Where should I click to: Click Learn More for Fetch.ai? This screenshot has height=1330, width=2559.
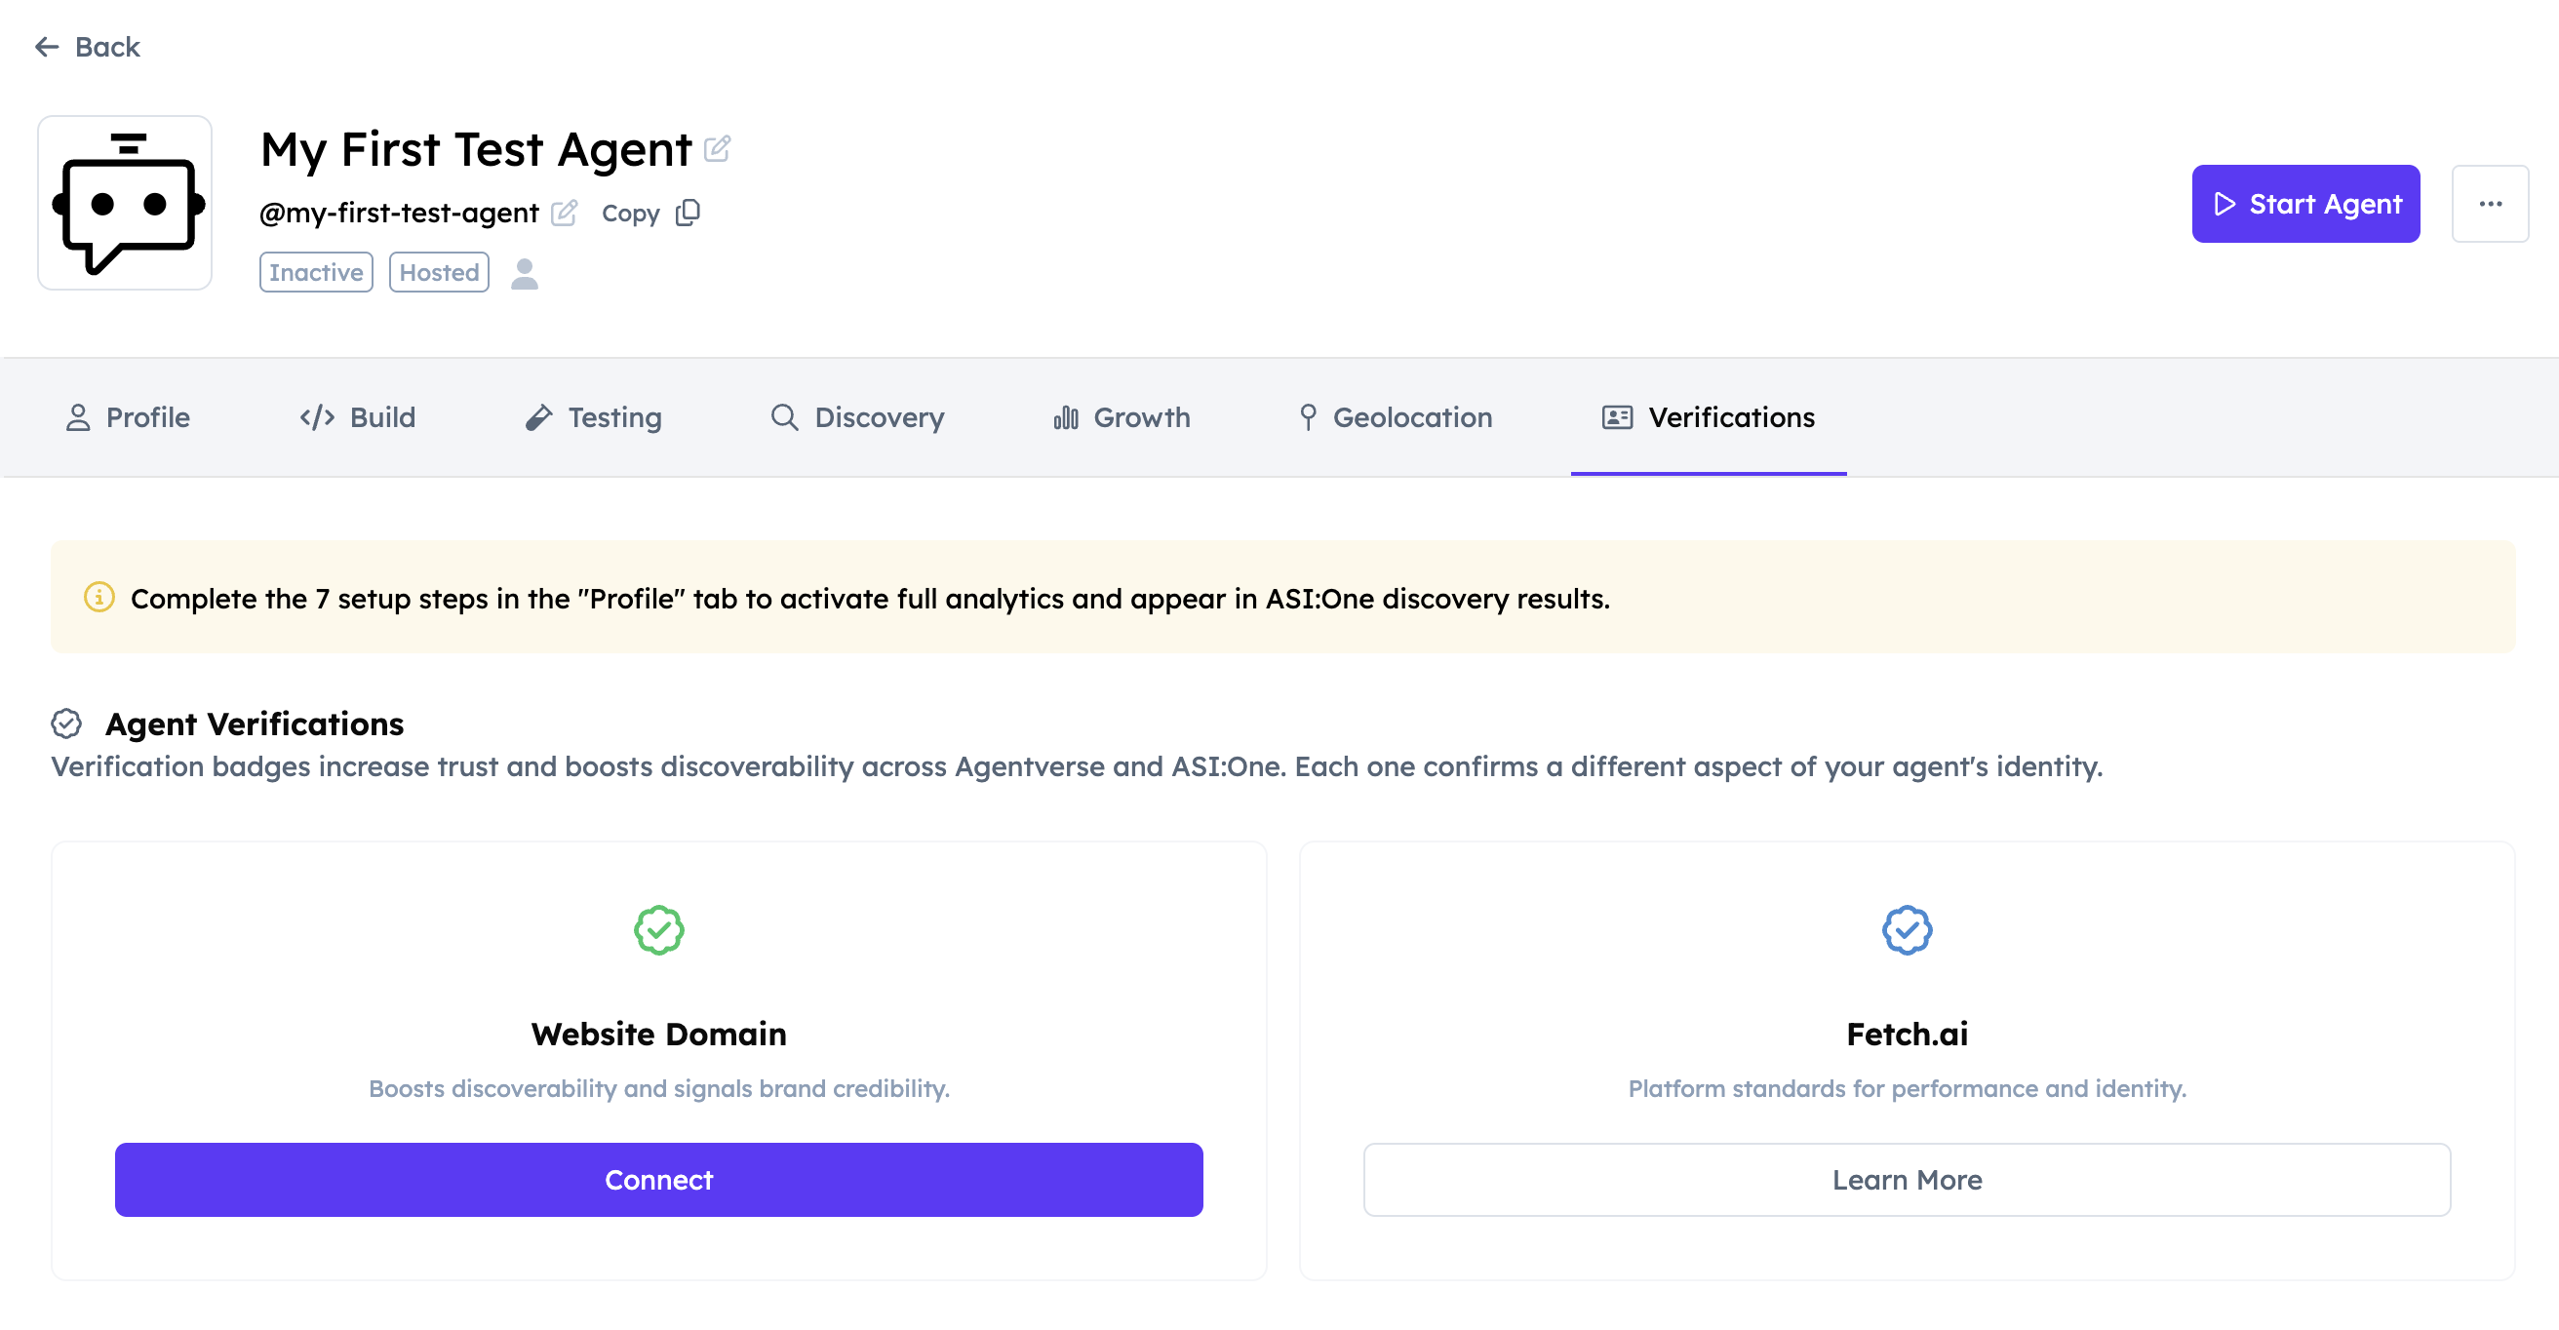tap(1906, 1179)
